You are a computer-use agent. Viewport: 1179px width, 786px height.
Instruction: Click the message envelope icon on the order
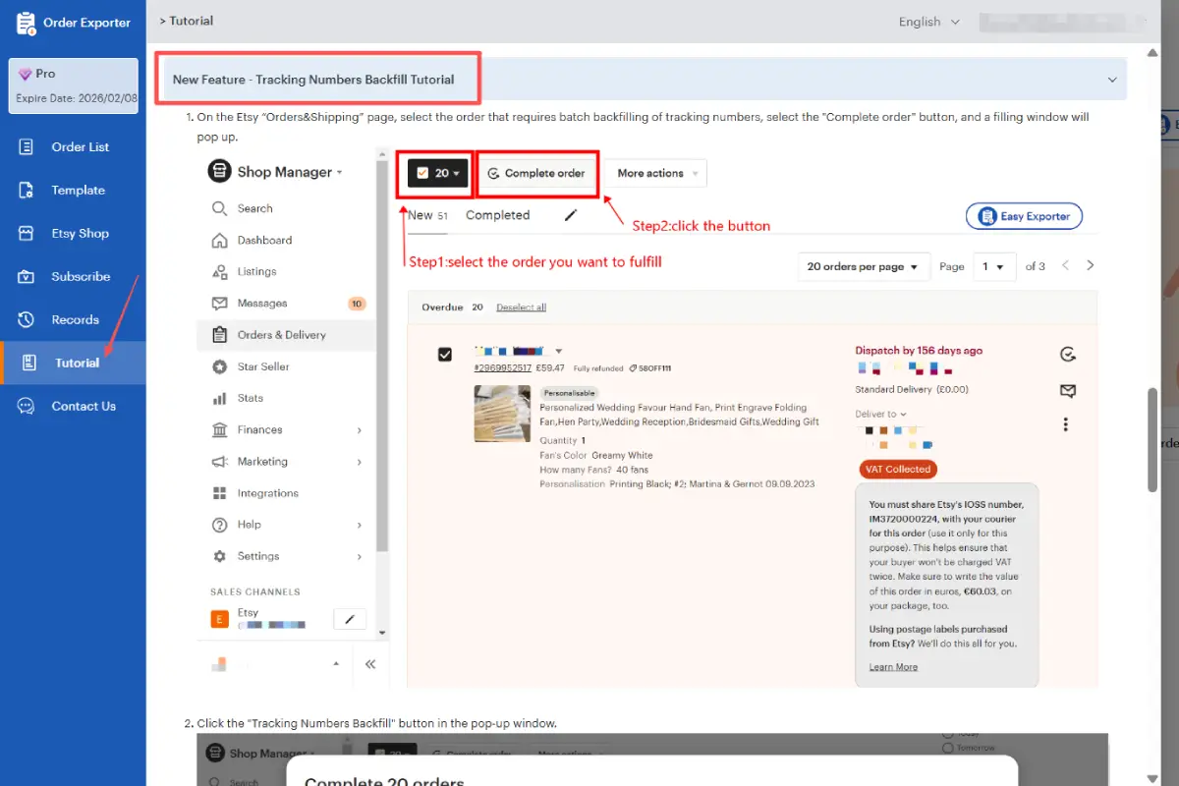(x=1067, y=391)
